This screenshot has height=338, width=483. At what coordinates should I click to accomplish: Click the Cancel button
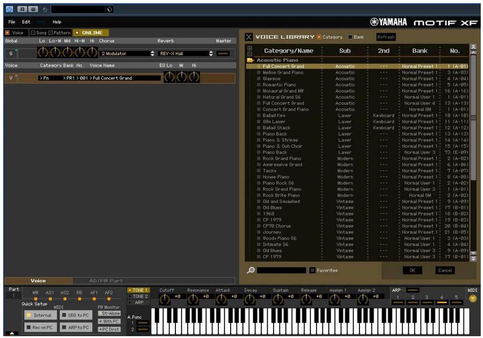(x=445, y=270)
